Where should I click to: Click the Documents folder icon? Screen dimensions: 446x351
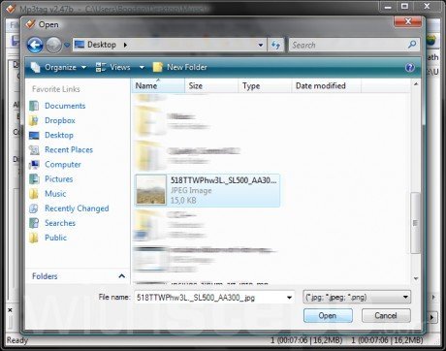click(34, 106)
